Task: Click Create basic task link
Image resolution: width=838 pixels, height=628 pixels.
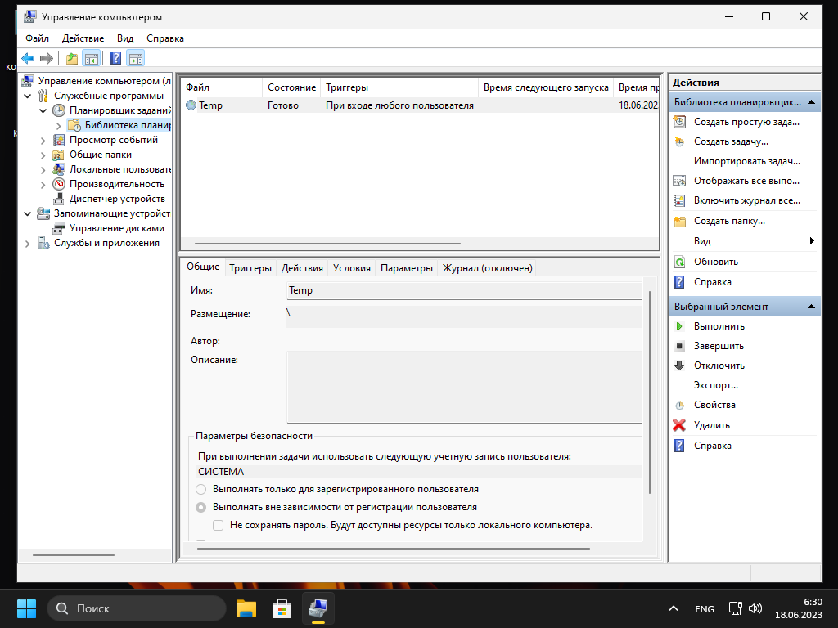Action: (746, 122)
